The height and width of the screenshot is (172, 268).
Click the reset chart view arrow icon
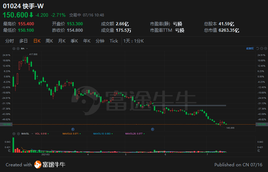(x=258, y=49)
